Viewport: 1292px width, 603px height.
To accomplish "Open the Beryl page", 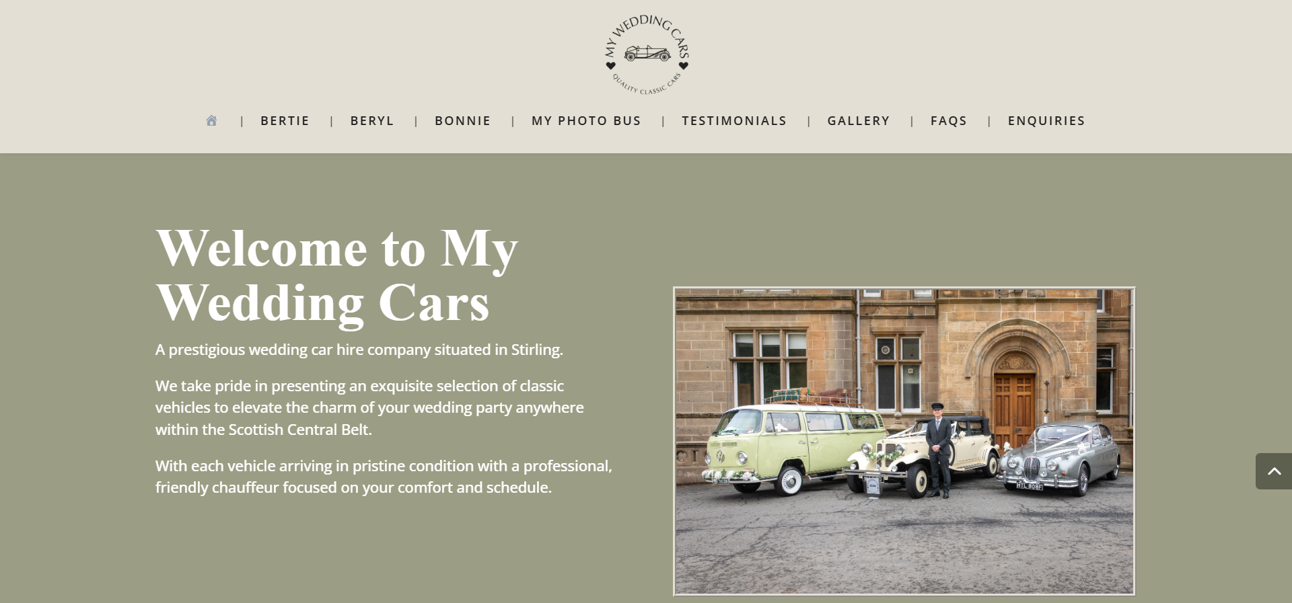I will point(372,121).
